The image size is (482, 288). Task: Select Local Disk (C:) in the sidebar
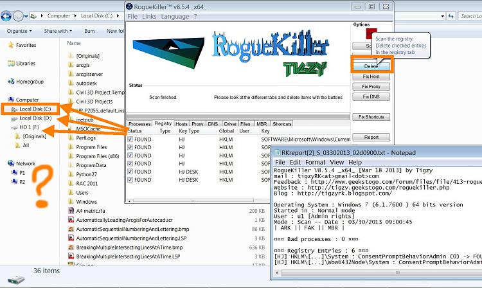pyautogui.click(x=35, y=109)
